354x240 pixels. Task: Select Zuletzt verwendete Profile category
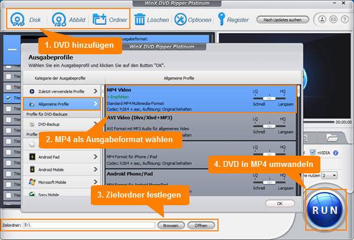62,91
